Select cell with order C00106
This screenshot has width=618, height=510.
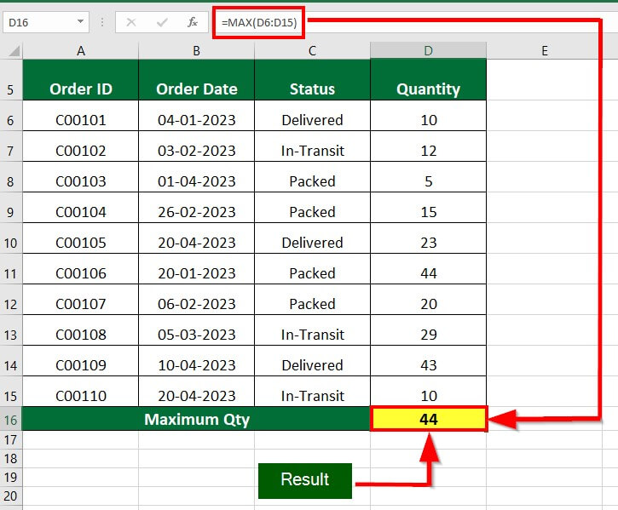81,269
